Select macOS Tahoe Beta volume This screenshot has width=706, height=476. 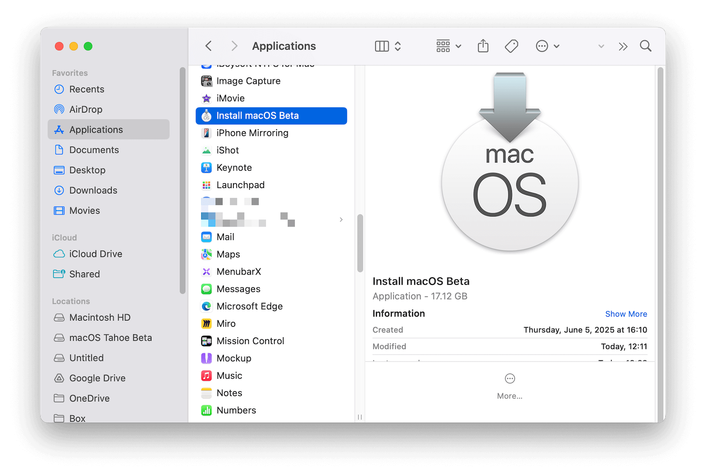109,338
